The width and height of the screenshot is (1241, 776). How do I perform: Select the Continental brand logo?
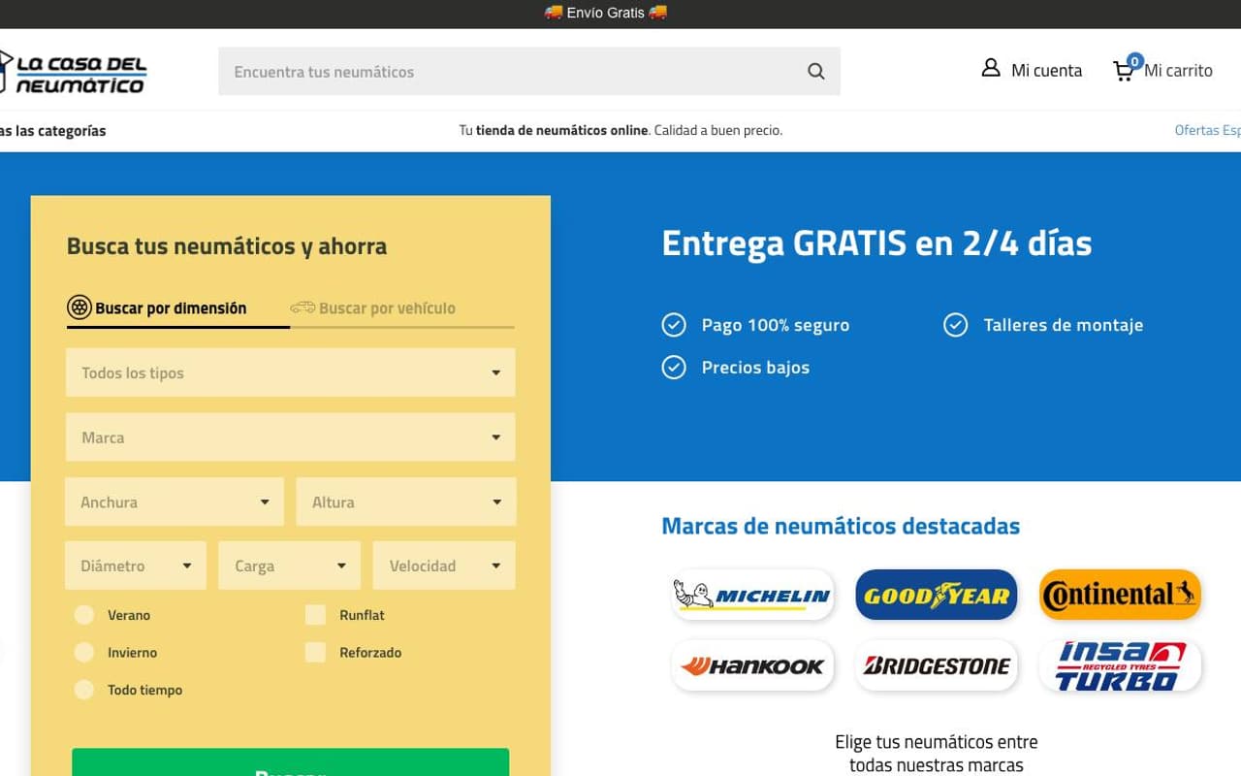tap(1120, 595)
